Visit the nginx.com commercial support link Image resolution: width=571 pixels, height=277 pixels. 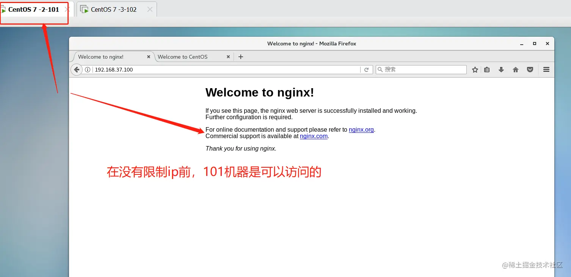[314, 136]
